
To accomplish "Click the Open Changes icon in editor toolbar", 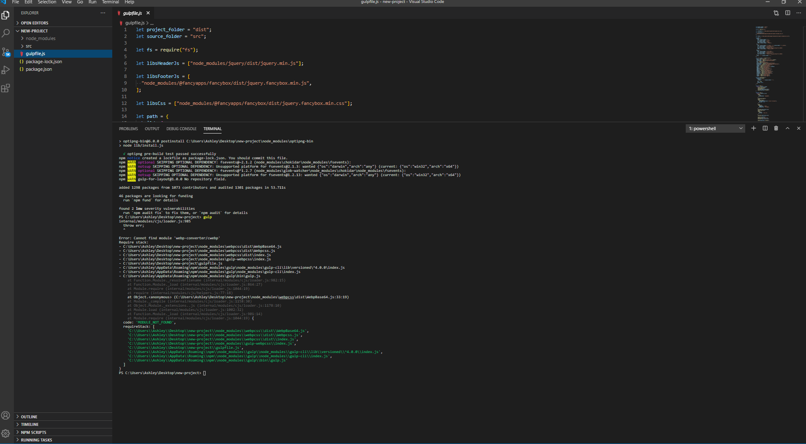I will coord(776,13).
